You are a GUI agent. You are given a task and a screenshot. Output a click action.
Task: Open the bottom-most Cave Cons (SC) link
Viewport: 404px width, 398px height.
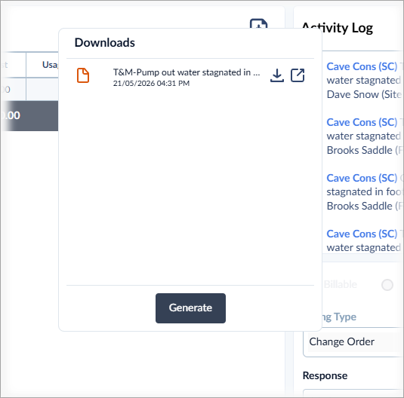(362, 234)
